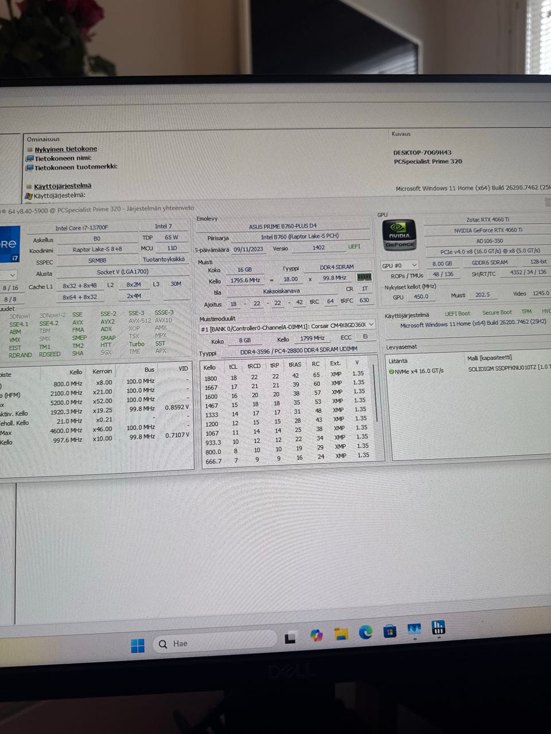Click the tRAS column header
The height and width of the screenshot is (734, 551).
[x=295, y=365]
